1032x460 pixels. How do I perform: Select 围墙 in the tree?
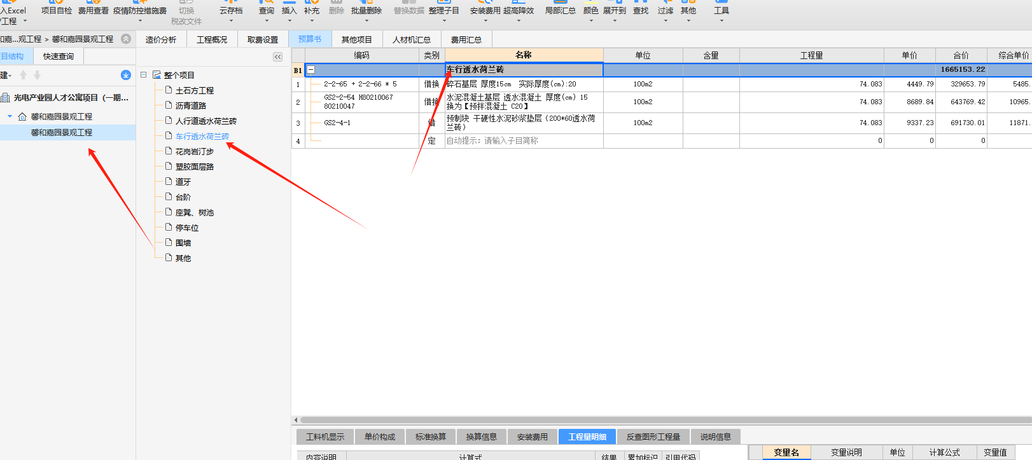click(x=183, y=243)
